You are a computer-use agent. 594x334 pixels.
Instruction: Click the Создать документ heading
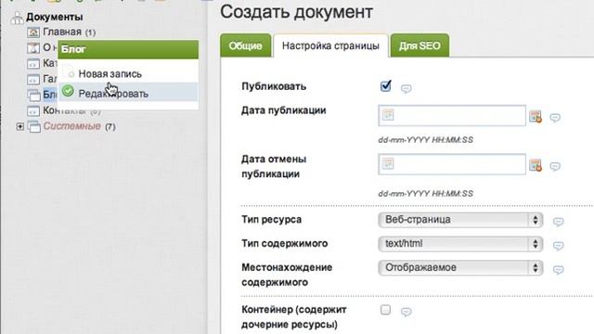click(297, 12)
